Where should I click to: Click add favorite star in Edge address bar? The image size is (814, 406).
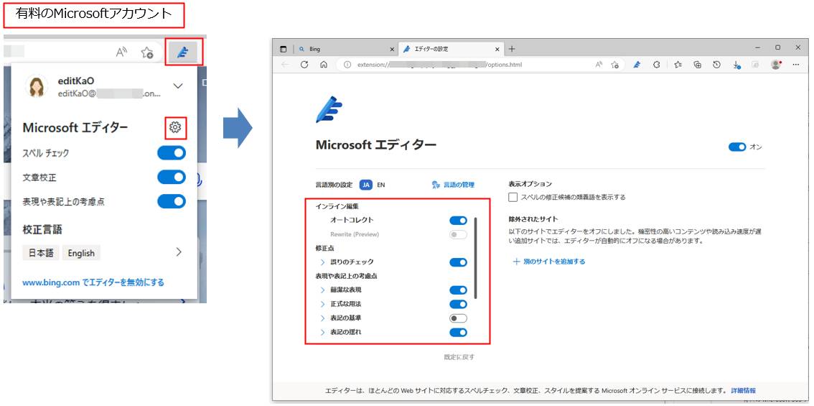(x=614, y=65)
